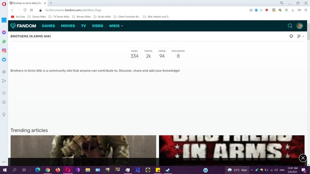Launch Firefox from taskbar
The image size is (310, 174).
[58, 170]
